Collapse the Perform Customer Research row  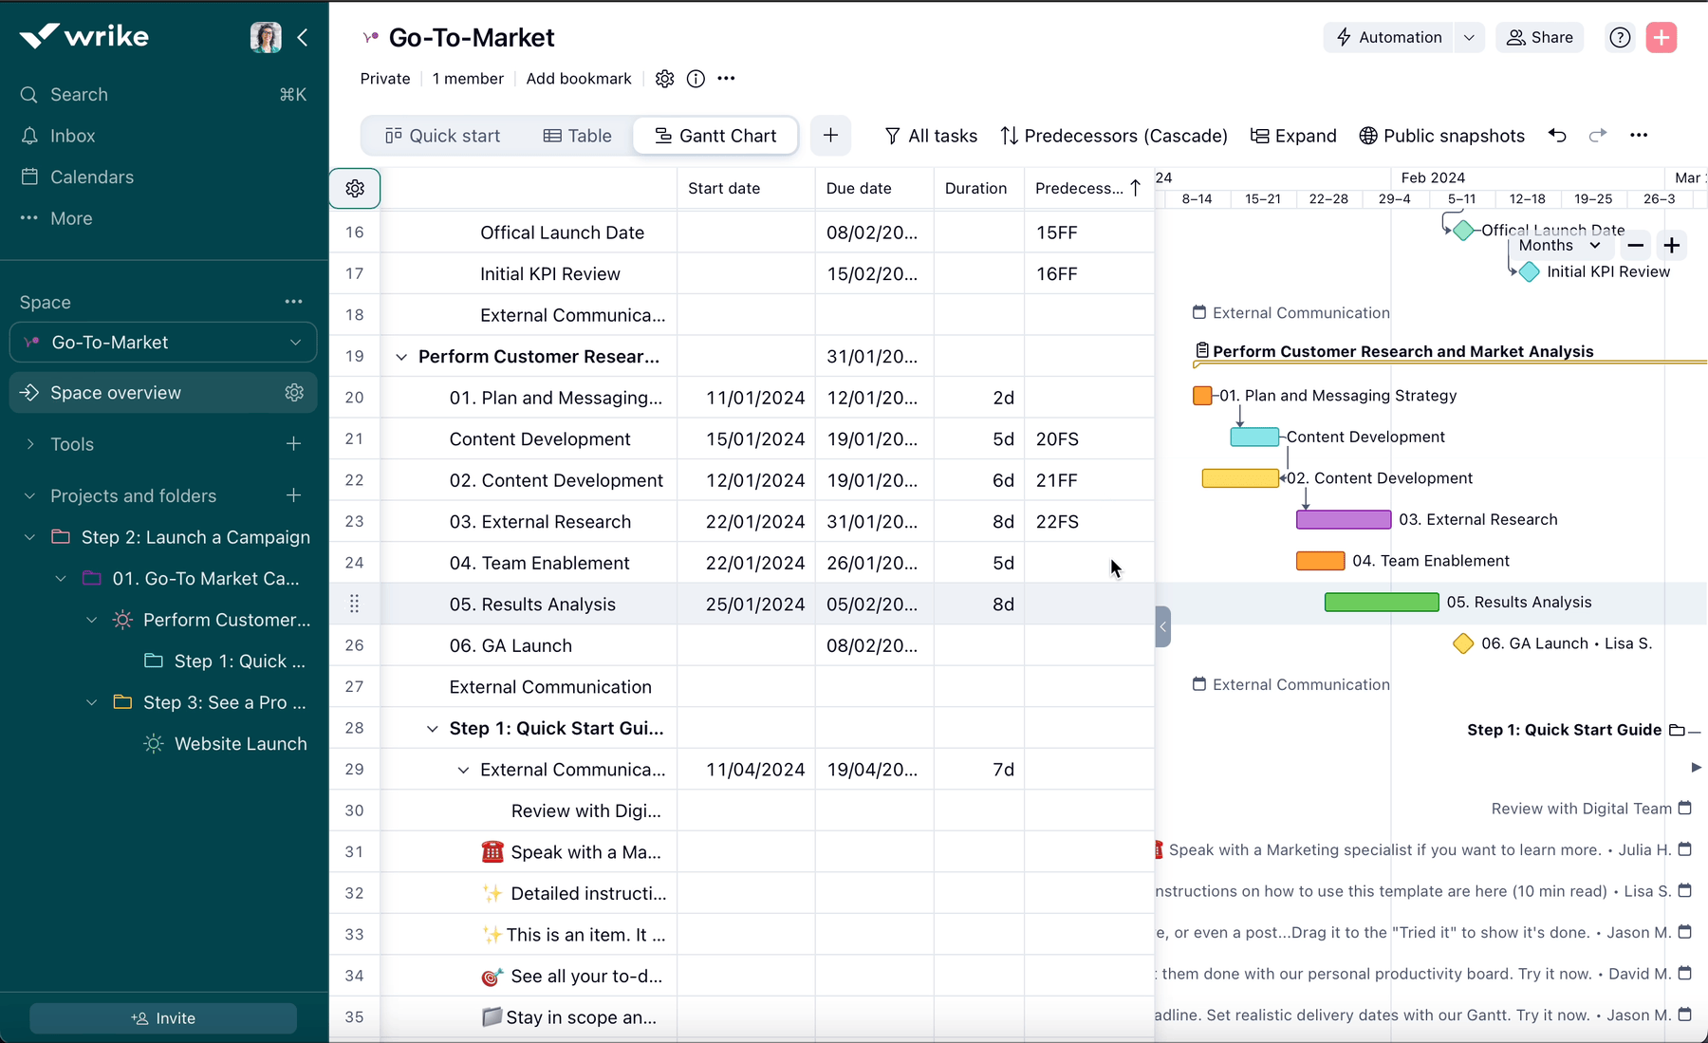tap(402, 357)
